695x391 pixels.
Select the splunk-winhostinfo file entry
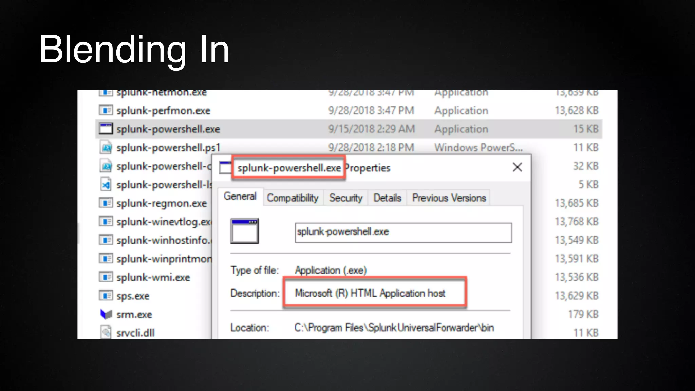pos(163,240)
